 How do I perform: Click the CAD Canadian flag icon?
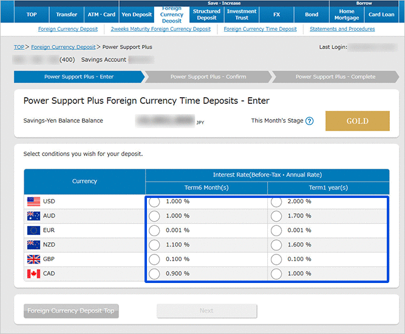click(33, 274)
